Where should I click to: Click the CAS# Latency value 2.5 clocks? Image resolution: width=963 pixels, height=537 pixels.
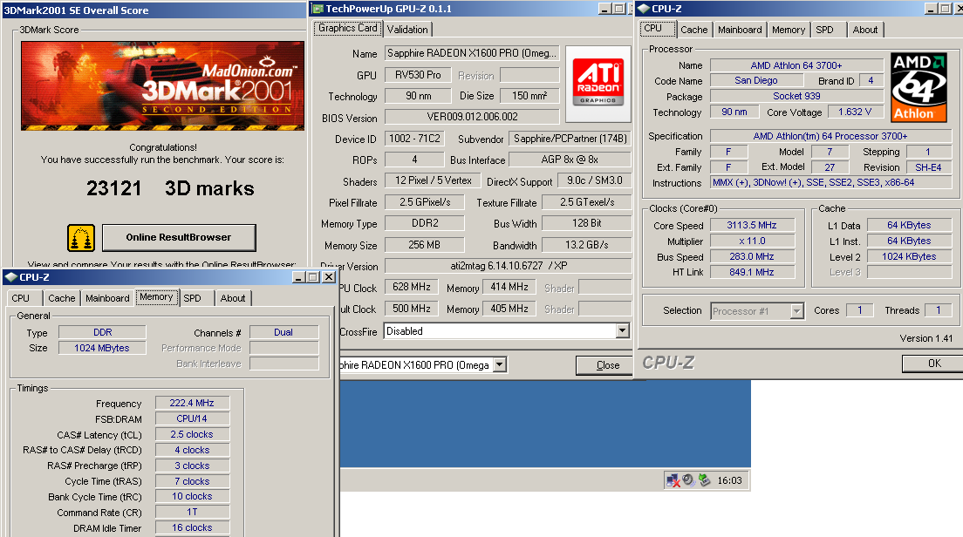(x=192, y=434)
